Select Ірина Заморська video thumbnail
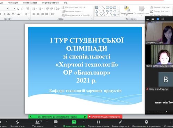The height and width of the screenshot is (128, 173). 159,56
